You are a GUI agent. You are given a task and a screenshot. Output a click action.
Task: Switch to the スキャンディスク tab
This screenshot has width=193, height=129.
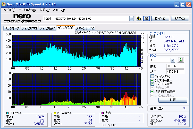pyautogui.click(x=85, y=28)
